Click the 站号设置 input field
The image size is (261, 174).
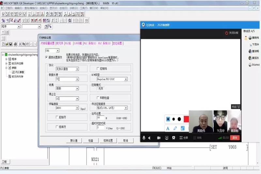click(100, 118)
